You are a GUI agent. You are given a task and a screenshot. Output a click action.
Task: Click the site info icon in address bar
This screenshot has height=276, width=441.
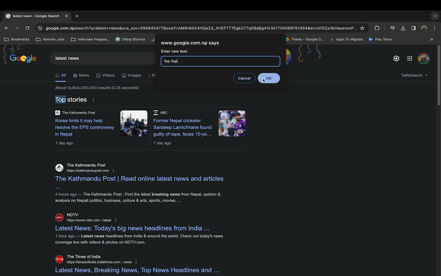[x=40, y=28]
